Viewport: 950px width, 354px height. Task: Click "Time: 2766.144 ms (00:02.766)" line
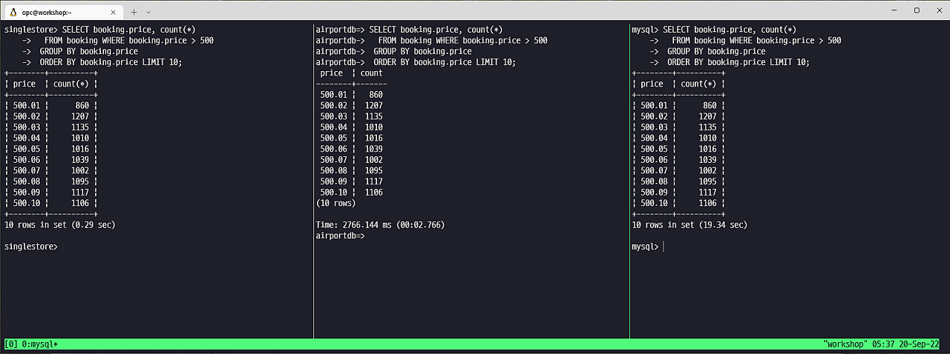380,224
